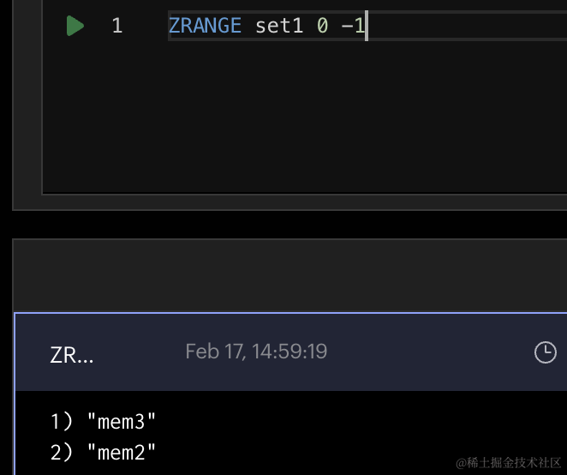Collapse the ZRANGE result card header
Viewport: 567px width, 475px height.
click(x=291, y=352)
